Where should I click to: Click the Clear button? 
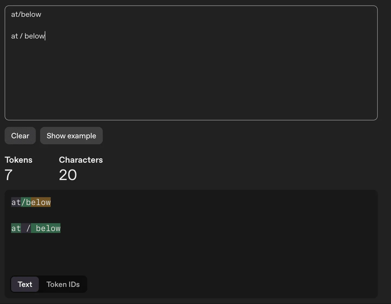click(20, 136)
